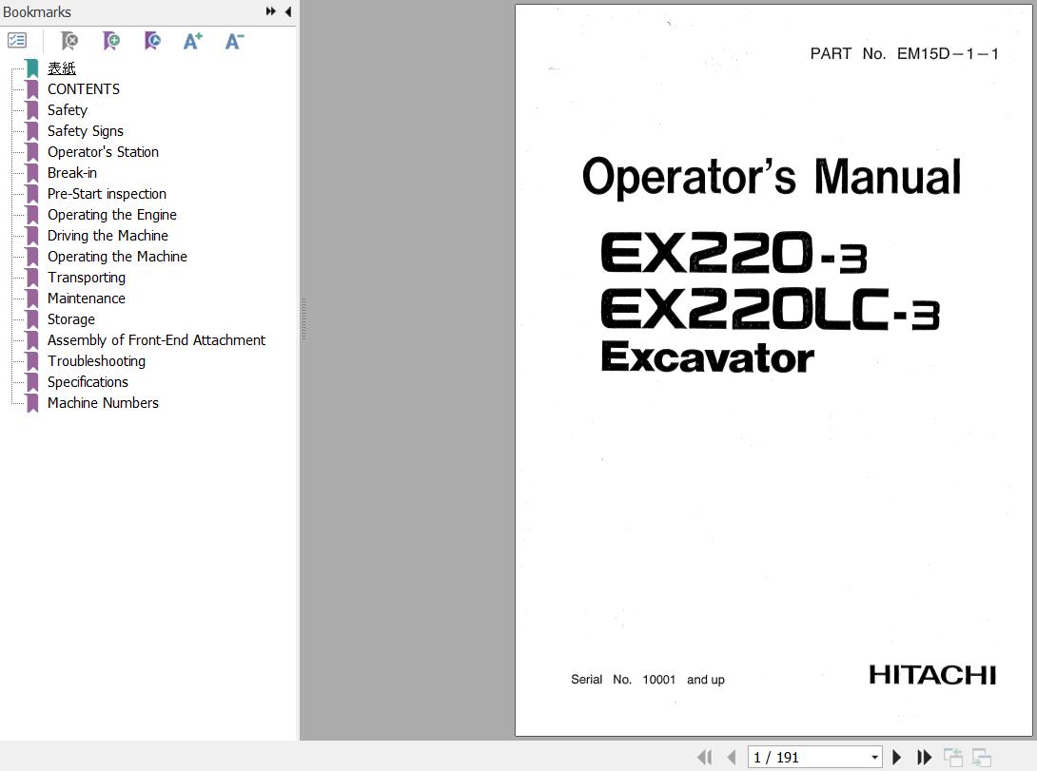The width and height of the screenshot is (1037, 771).
Task: Open the Machine Numbers bookmark
Action: [103, 403]
